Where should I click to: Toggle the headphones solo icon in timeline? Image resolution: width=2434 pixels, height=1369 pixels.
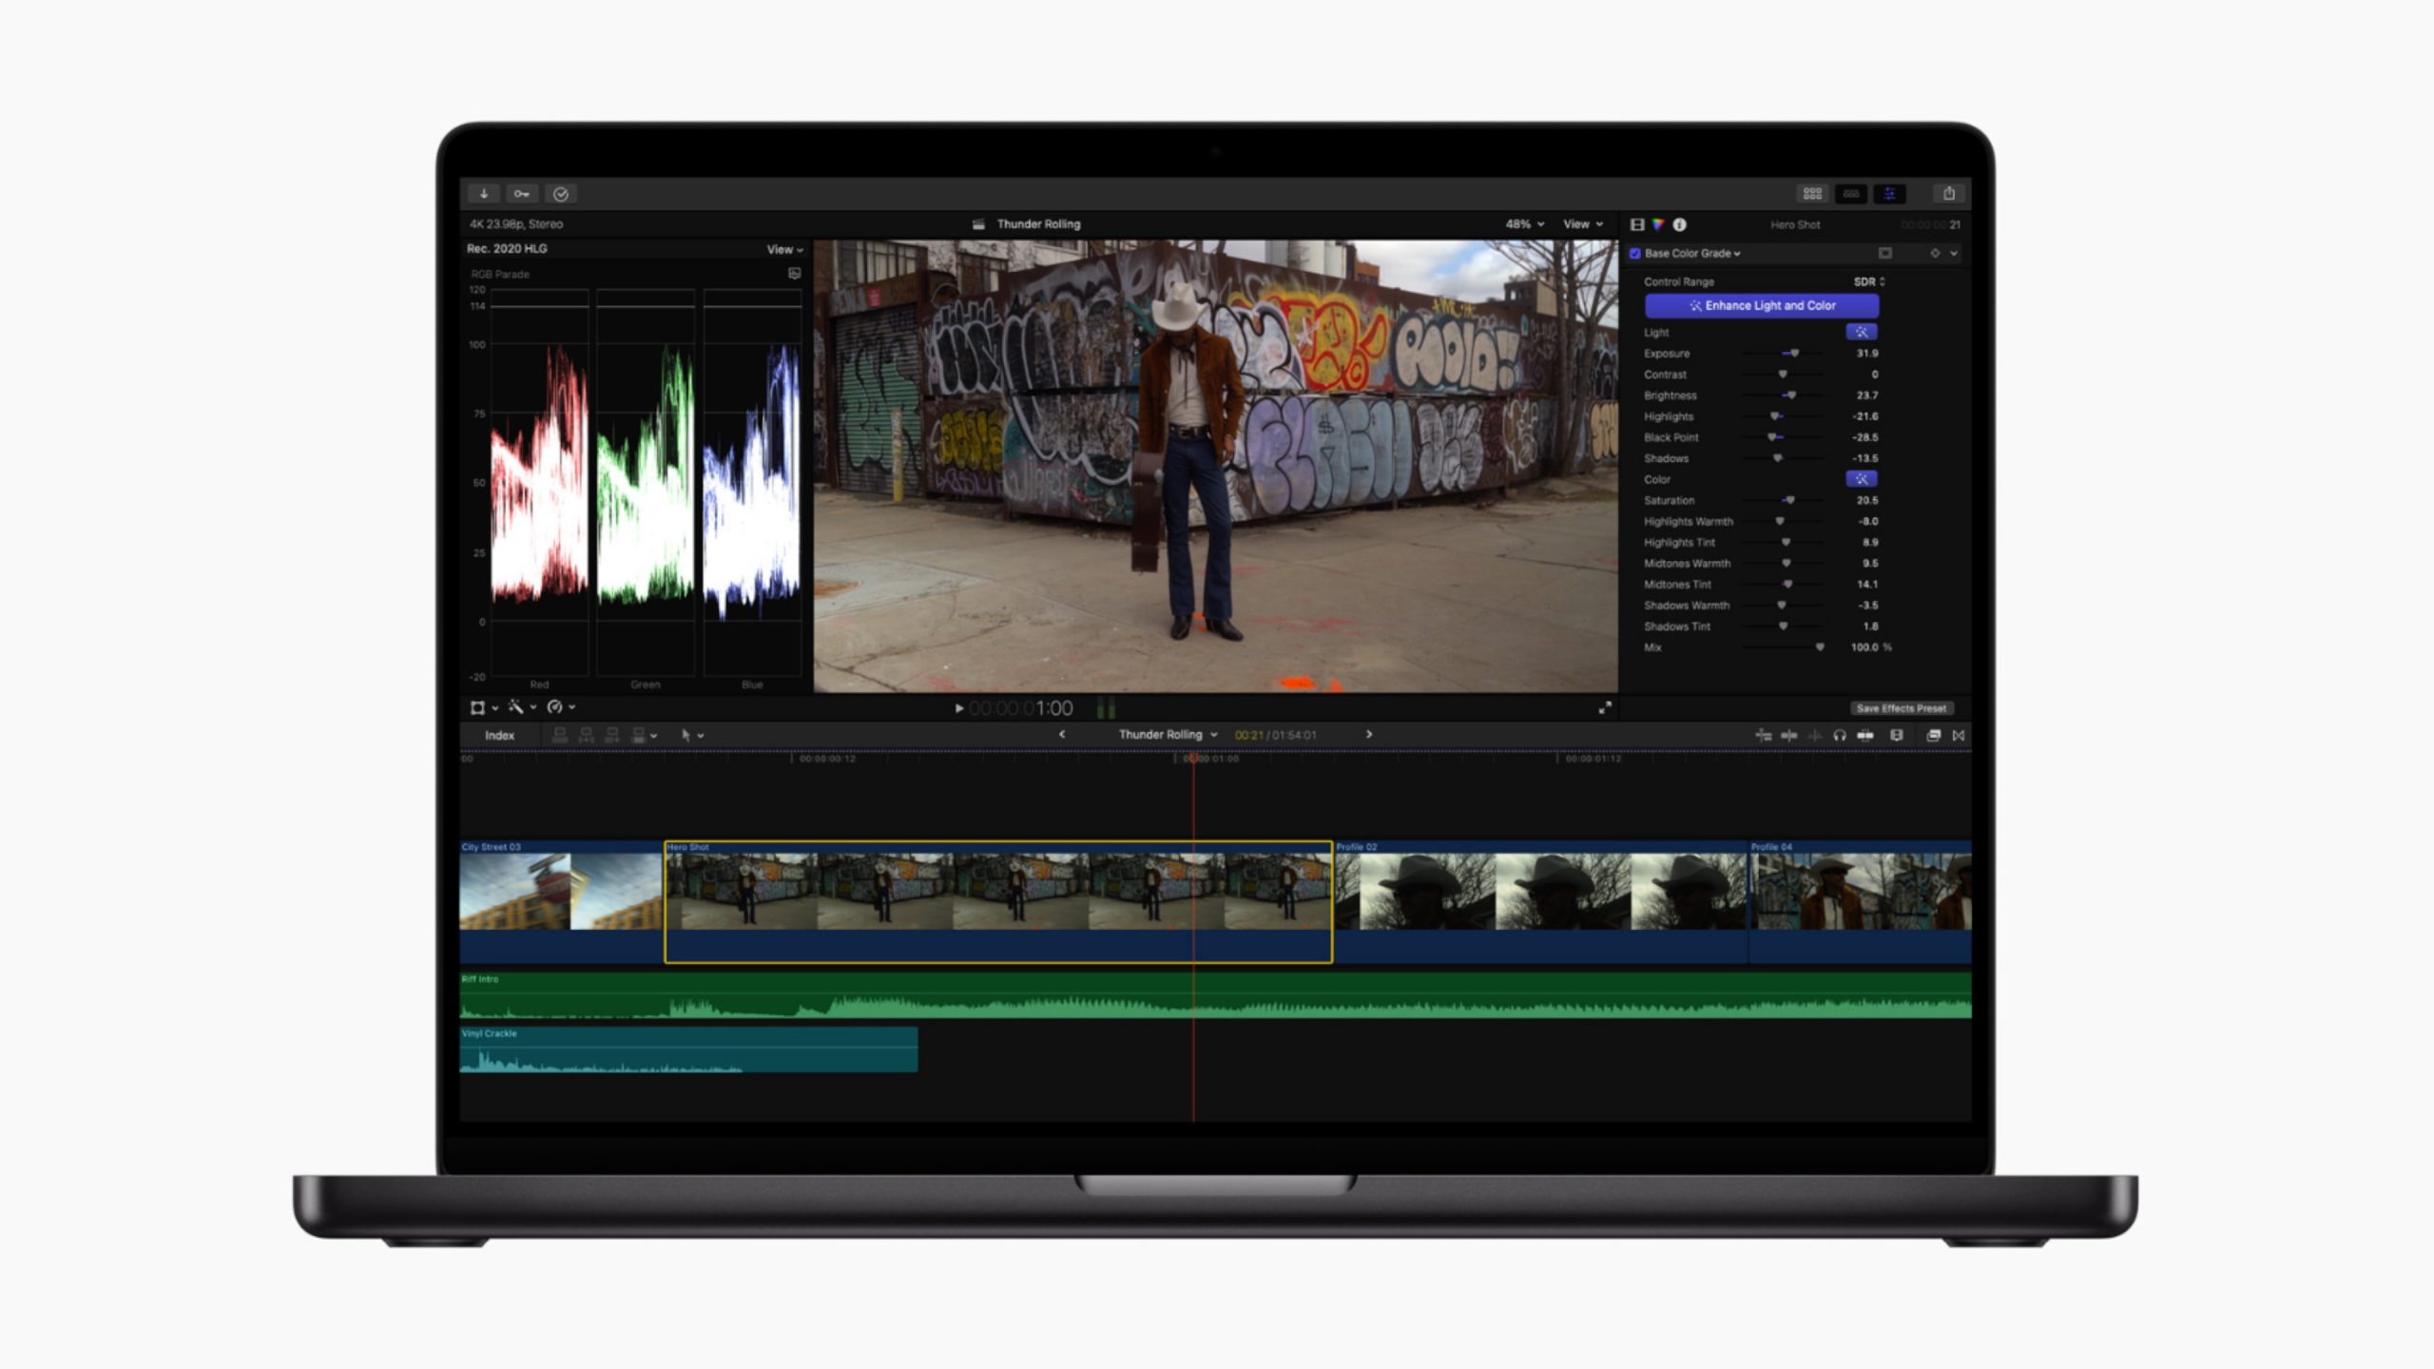tap(1840, 736)
